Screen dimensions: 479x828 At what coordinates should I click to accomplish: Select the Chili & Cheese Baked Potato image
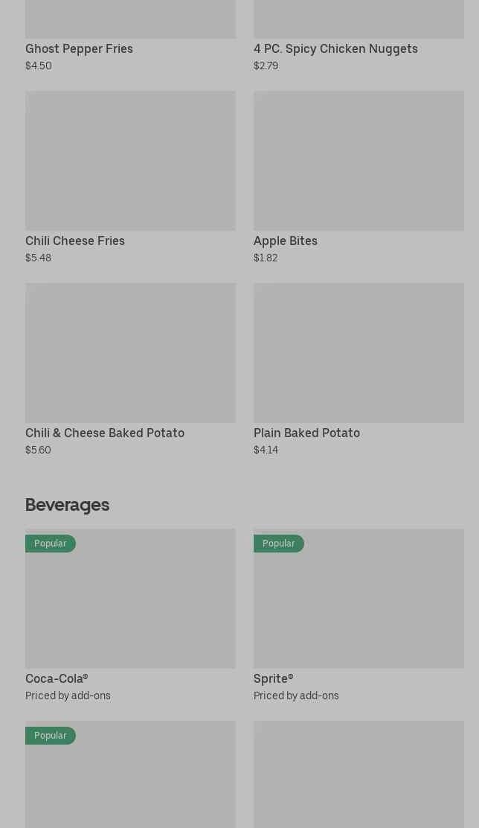130,352
